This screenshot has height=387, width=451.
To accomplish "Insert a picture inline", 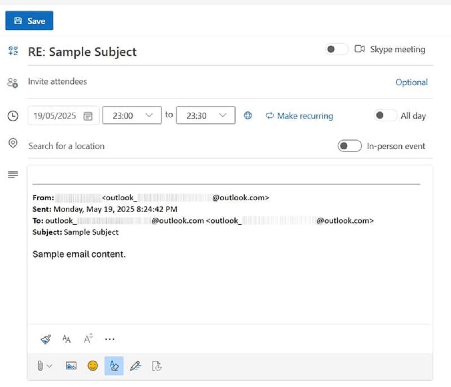I will (x=71, y=366).
